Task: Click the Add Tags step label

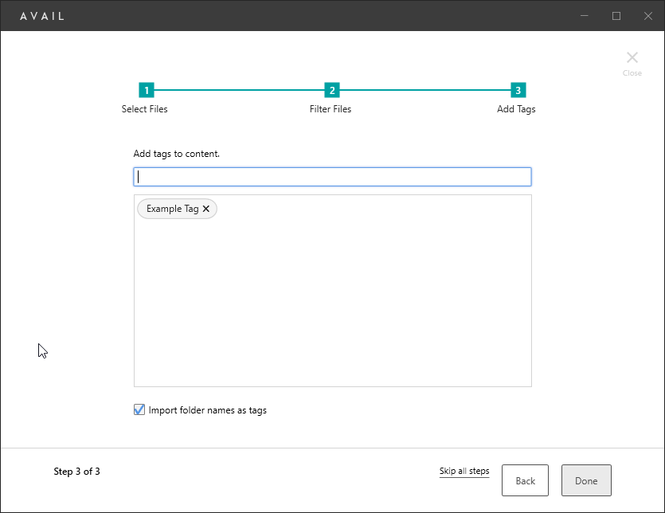Action: (516, 109)
